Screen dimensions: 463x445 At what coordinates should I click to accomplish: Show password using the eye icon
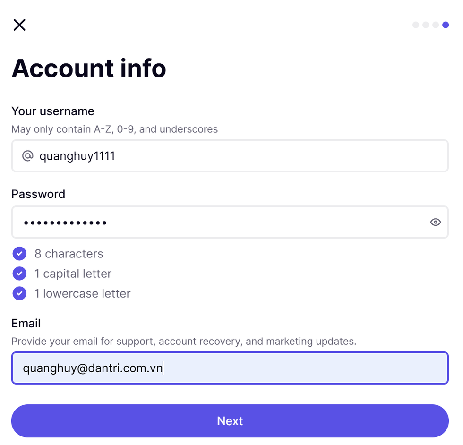[436, 222]
